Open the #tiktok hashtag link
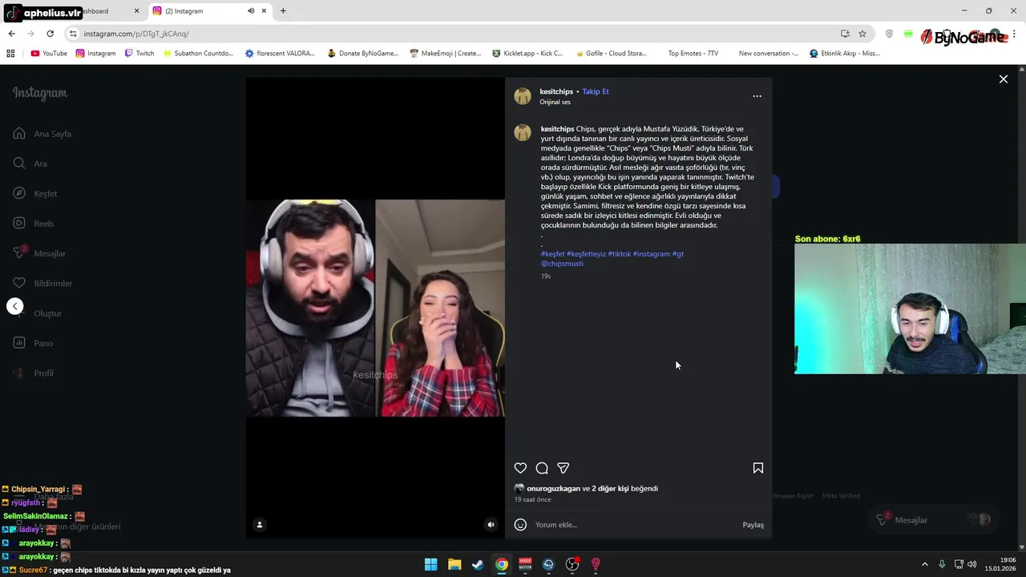The width and height of the screenshot is (1026, 577). 619,254
